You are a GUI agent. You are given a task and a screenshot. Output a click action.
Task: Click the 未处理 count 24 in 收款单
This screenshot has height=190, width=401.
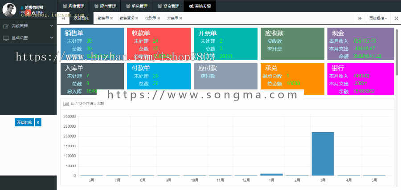coord(155,41)
